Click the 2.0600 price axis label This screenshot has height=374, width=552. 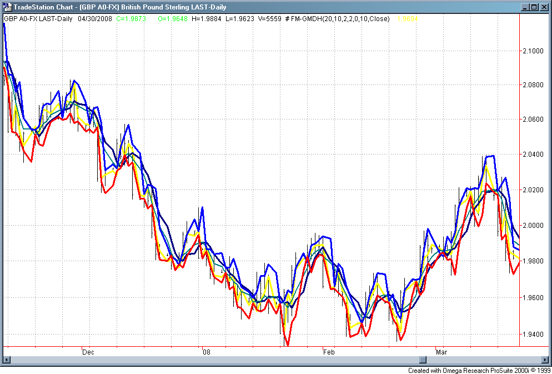click(x=534, y=119)
